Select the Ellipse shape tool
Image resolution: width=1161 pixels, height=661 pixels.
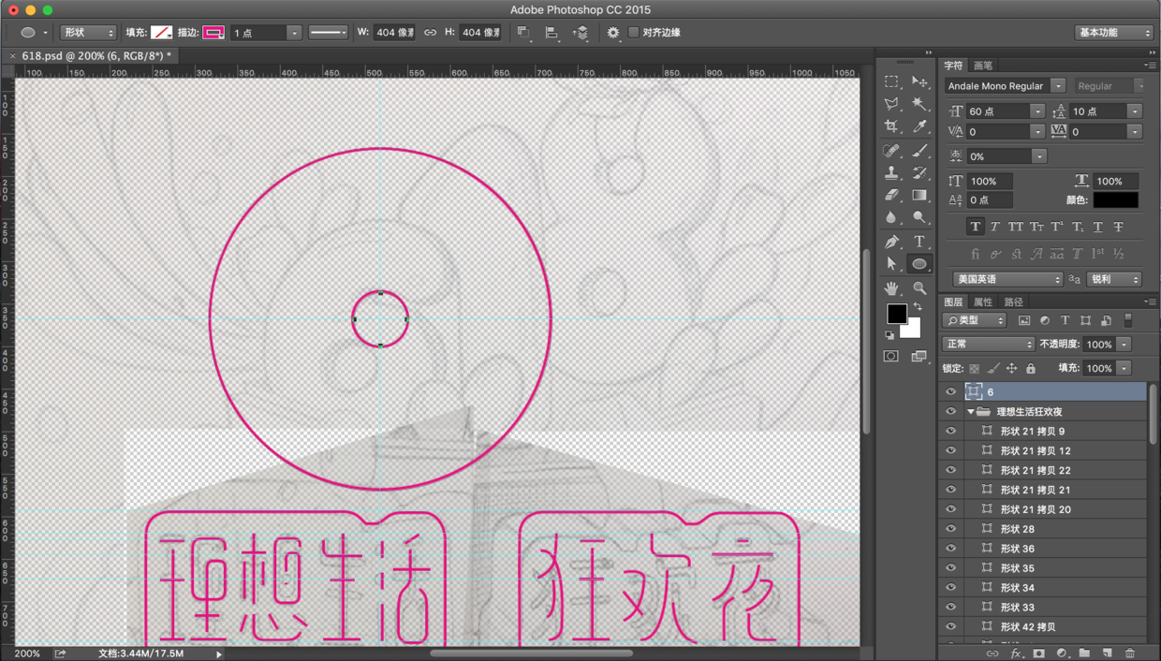click(x=919, y=264)
